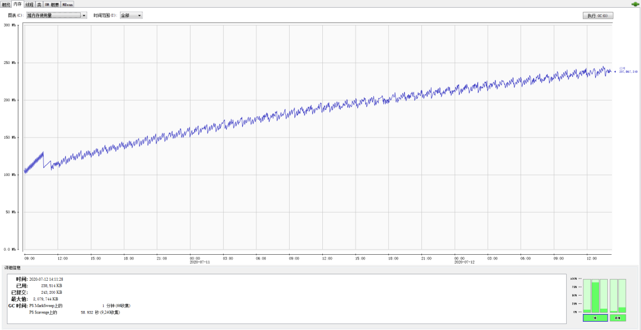Click inside the 详细信息 details text panel
Viewport: 641px width, 330px height.
tap(285, 299)
